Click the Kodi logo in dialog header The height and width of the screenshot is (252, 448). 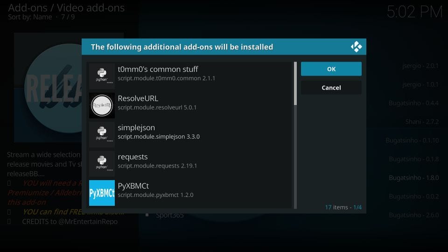(356, 47)
